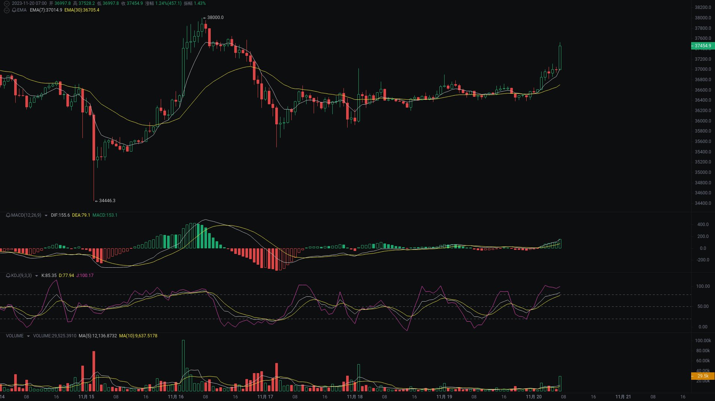Select the EMA indicator label

click(x=22, y=10)
